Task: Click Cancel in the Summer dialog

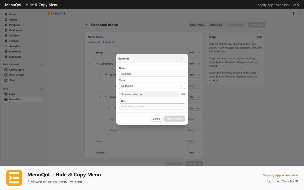Action: coord(157,119)
